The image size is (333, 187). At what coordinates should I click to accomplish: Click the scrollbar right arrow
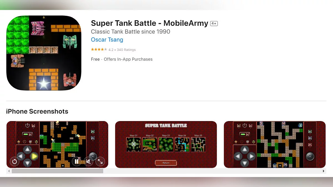click(324, 171)
